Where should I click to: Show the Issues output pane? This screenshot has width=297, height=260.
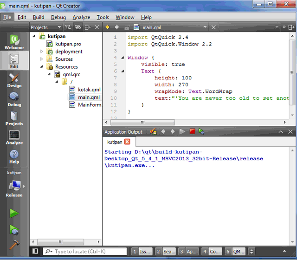[x=142, y=252]
